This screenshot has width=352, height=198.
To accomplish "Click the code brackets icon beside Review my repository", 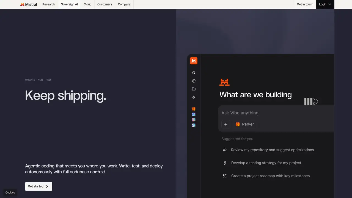I will pyautogui.click(x=225, y=150).
